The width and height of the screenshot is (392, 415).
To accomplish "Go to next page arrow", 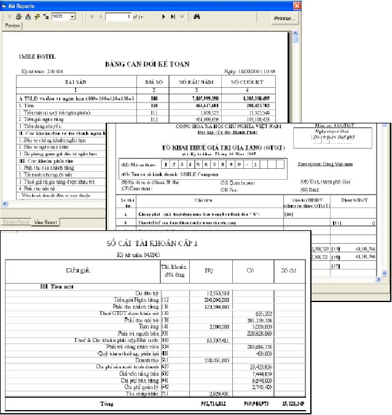I will point(163,17).
